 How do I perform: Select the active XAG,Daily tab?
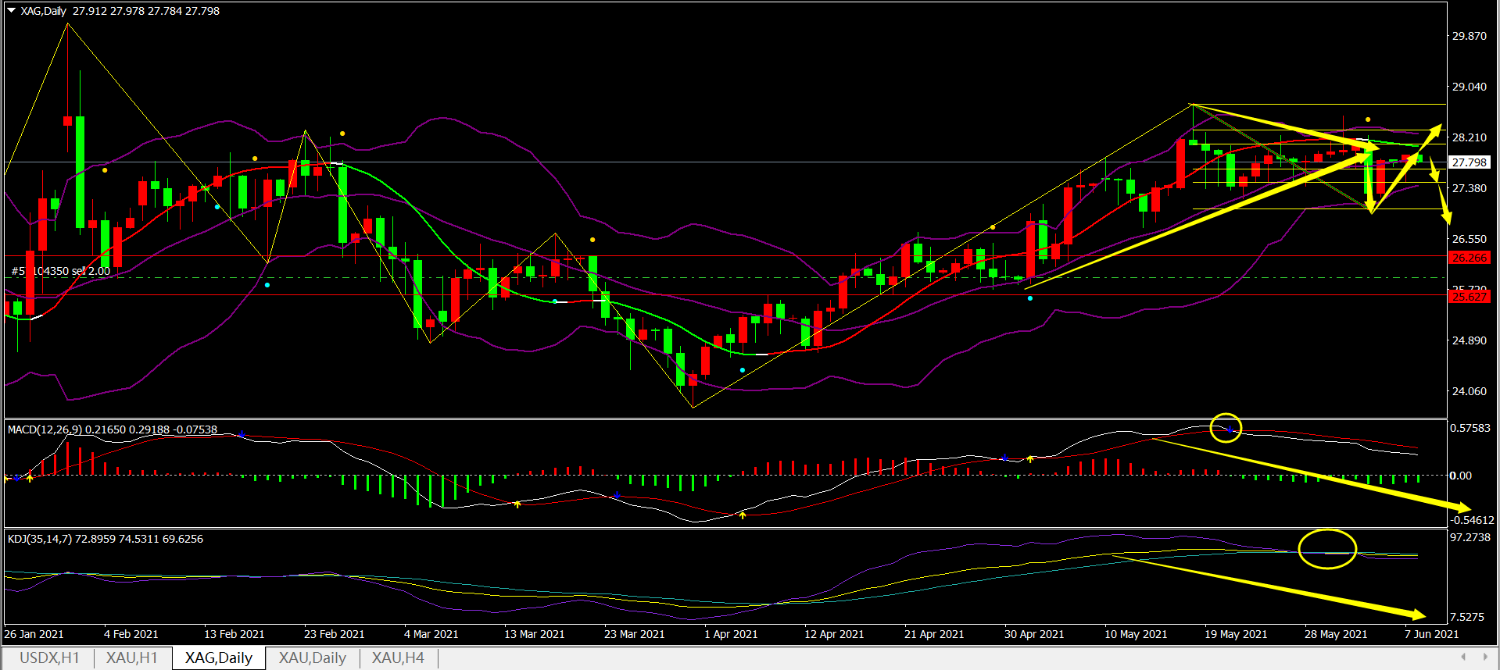click(219, 658)
